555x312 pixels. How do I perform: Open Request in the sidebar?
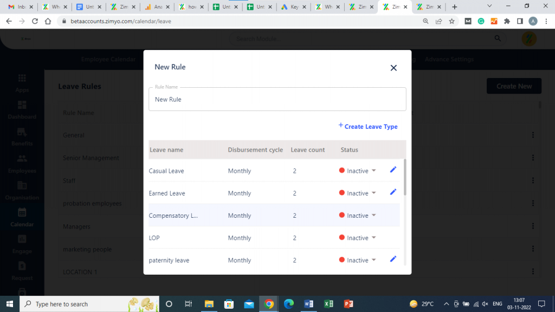pyautogui.click(x=22, y=272)
